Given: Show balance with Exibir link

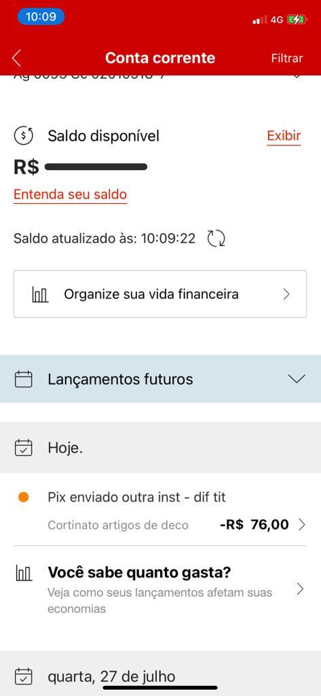Looking at the screenshot, I should tap(284, 136).
